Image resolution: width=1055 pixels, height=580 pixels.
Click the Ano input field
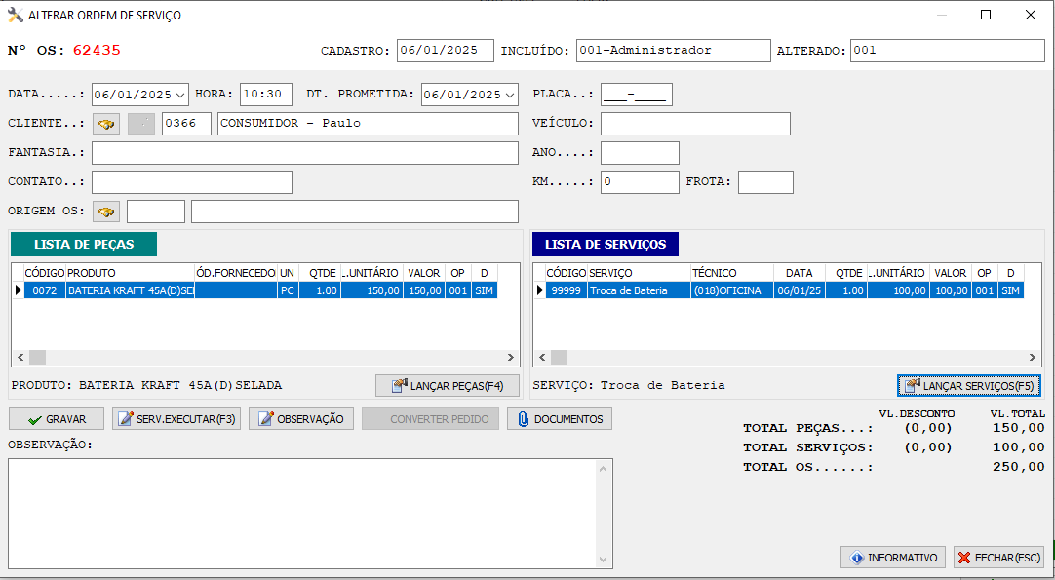pyautogui.click(x=640, y=153)
